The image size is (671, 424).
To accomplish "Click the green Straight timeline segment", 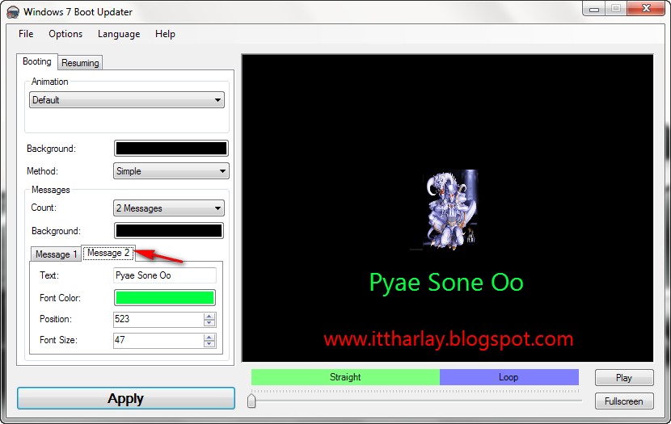I will (345, 377).
